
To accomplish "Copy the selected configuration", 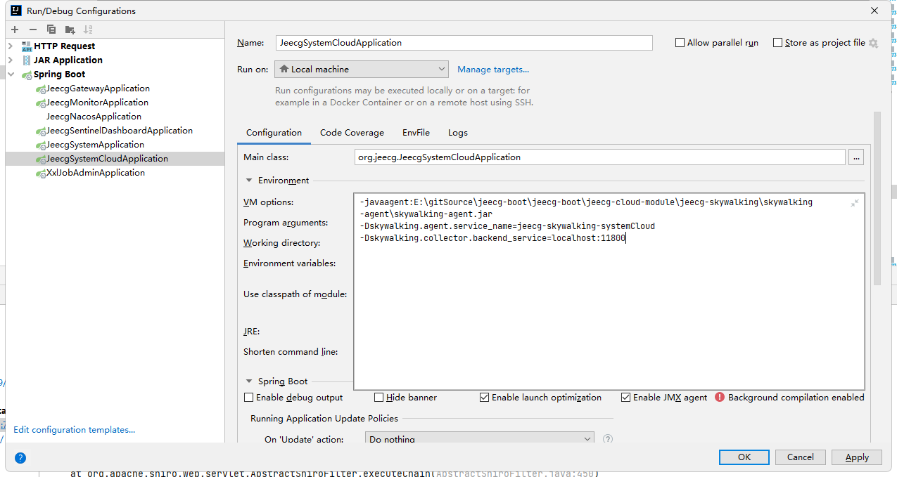I will point(51,30).
